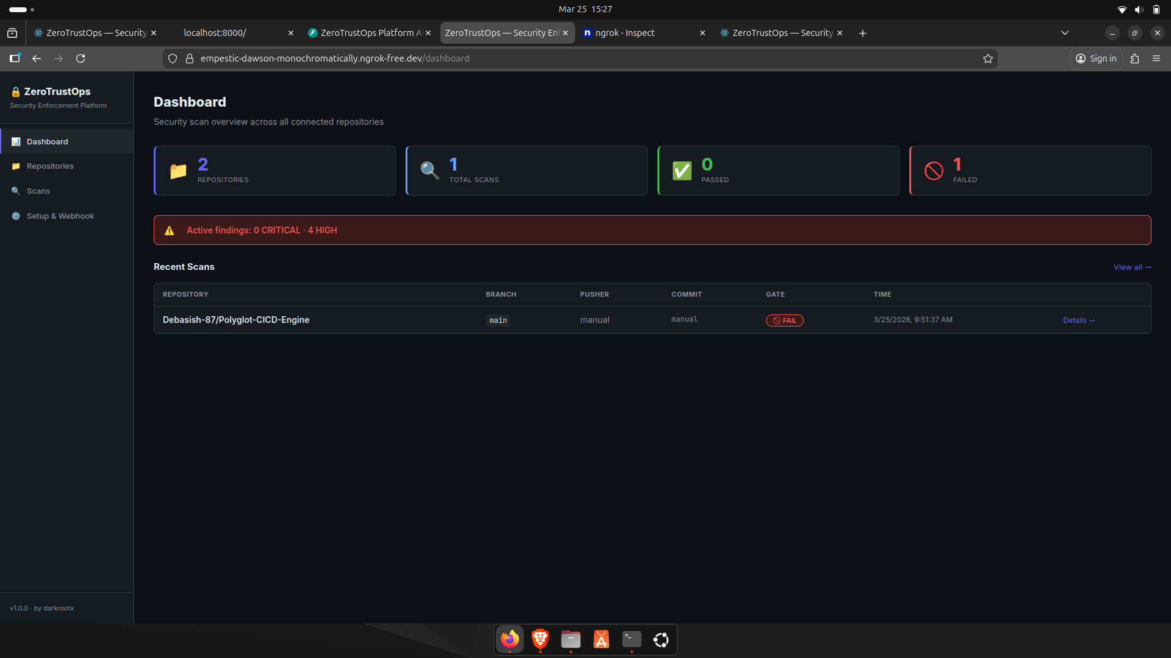Reload the page with the refresh button
The image size is (1171, 658).
point(81,58)
